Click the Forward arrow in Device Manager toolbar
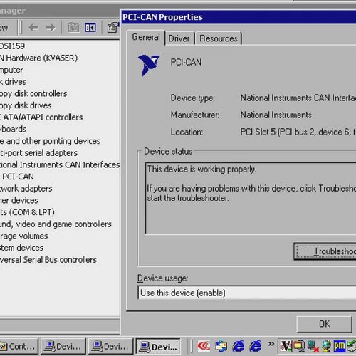 click(x=51, y=28)
